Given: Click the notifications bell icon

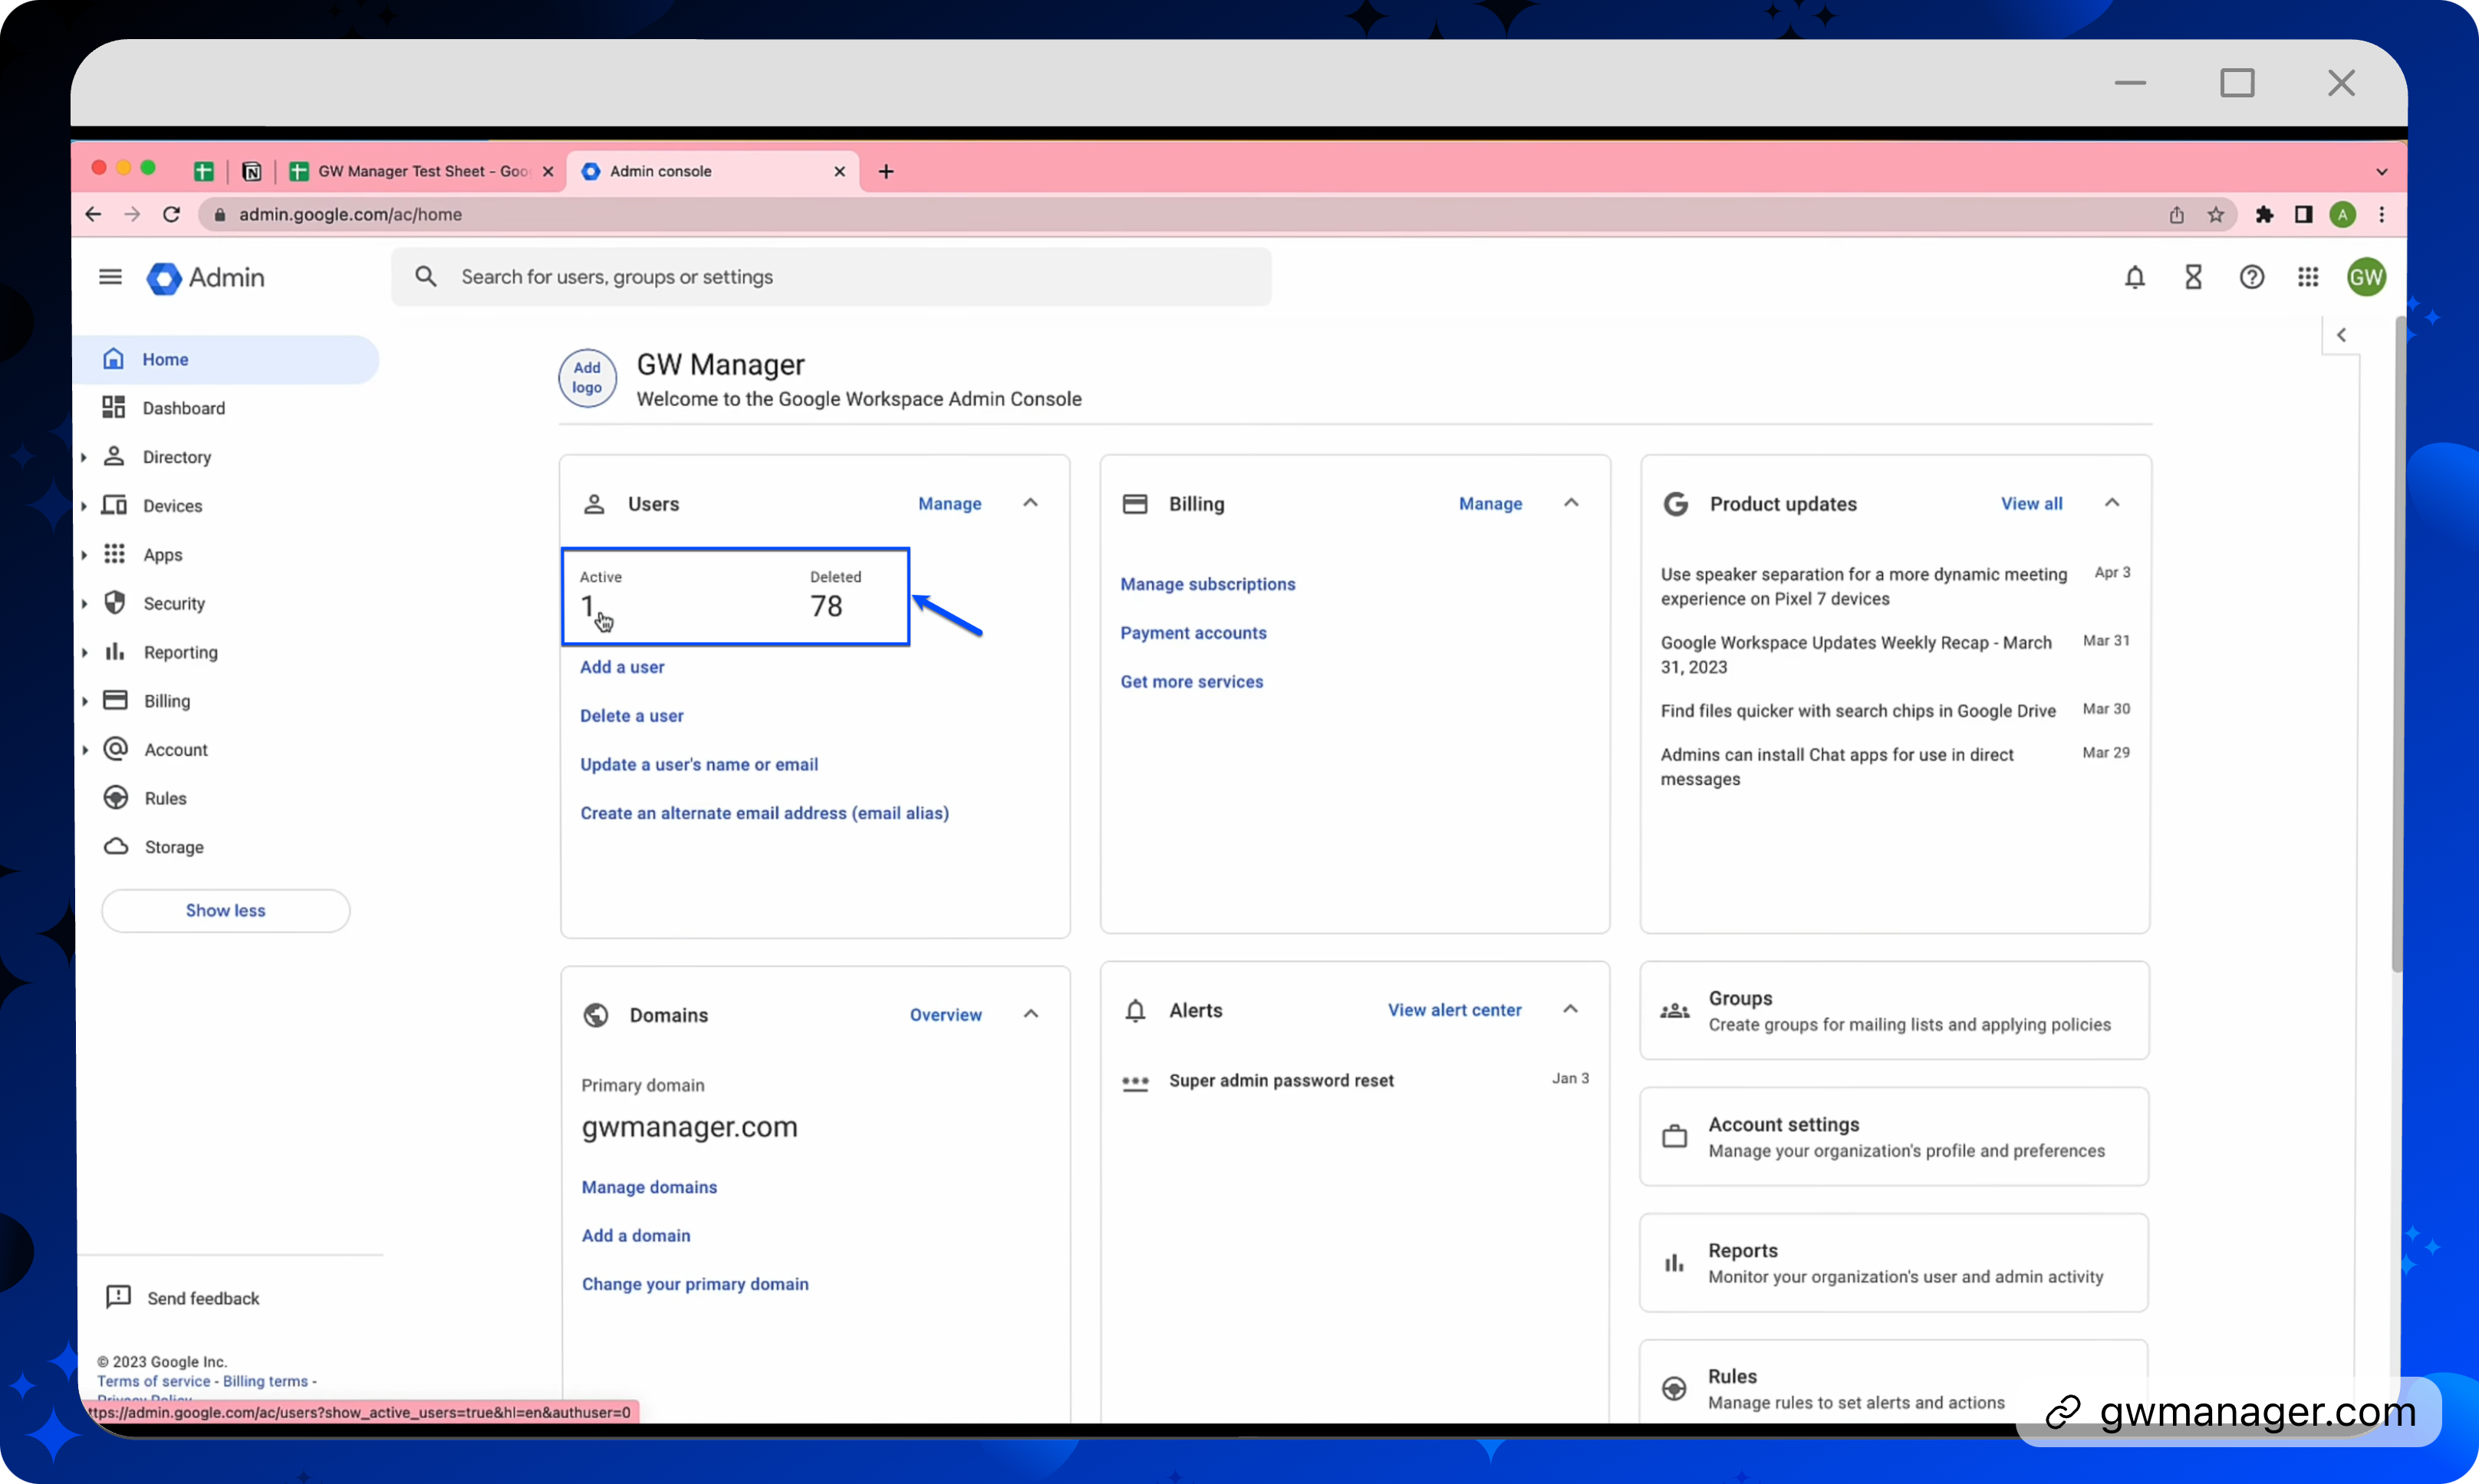Looking at the screenshot, I should pos(2135,277).
